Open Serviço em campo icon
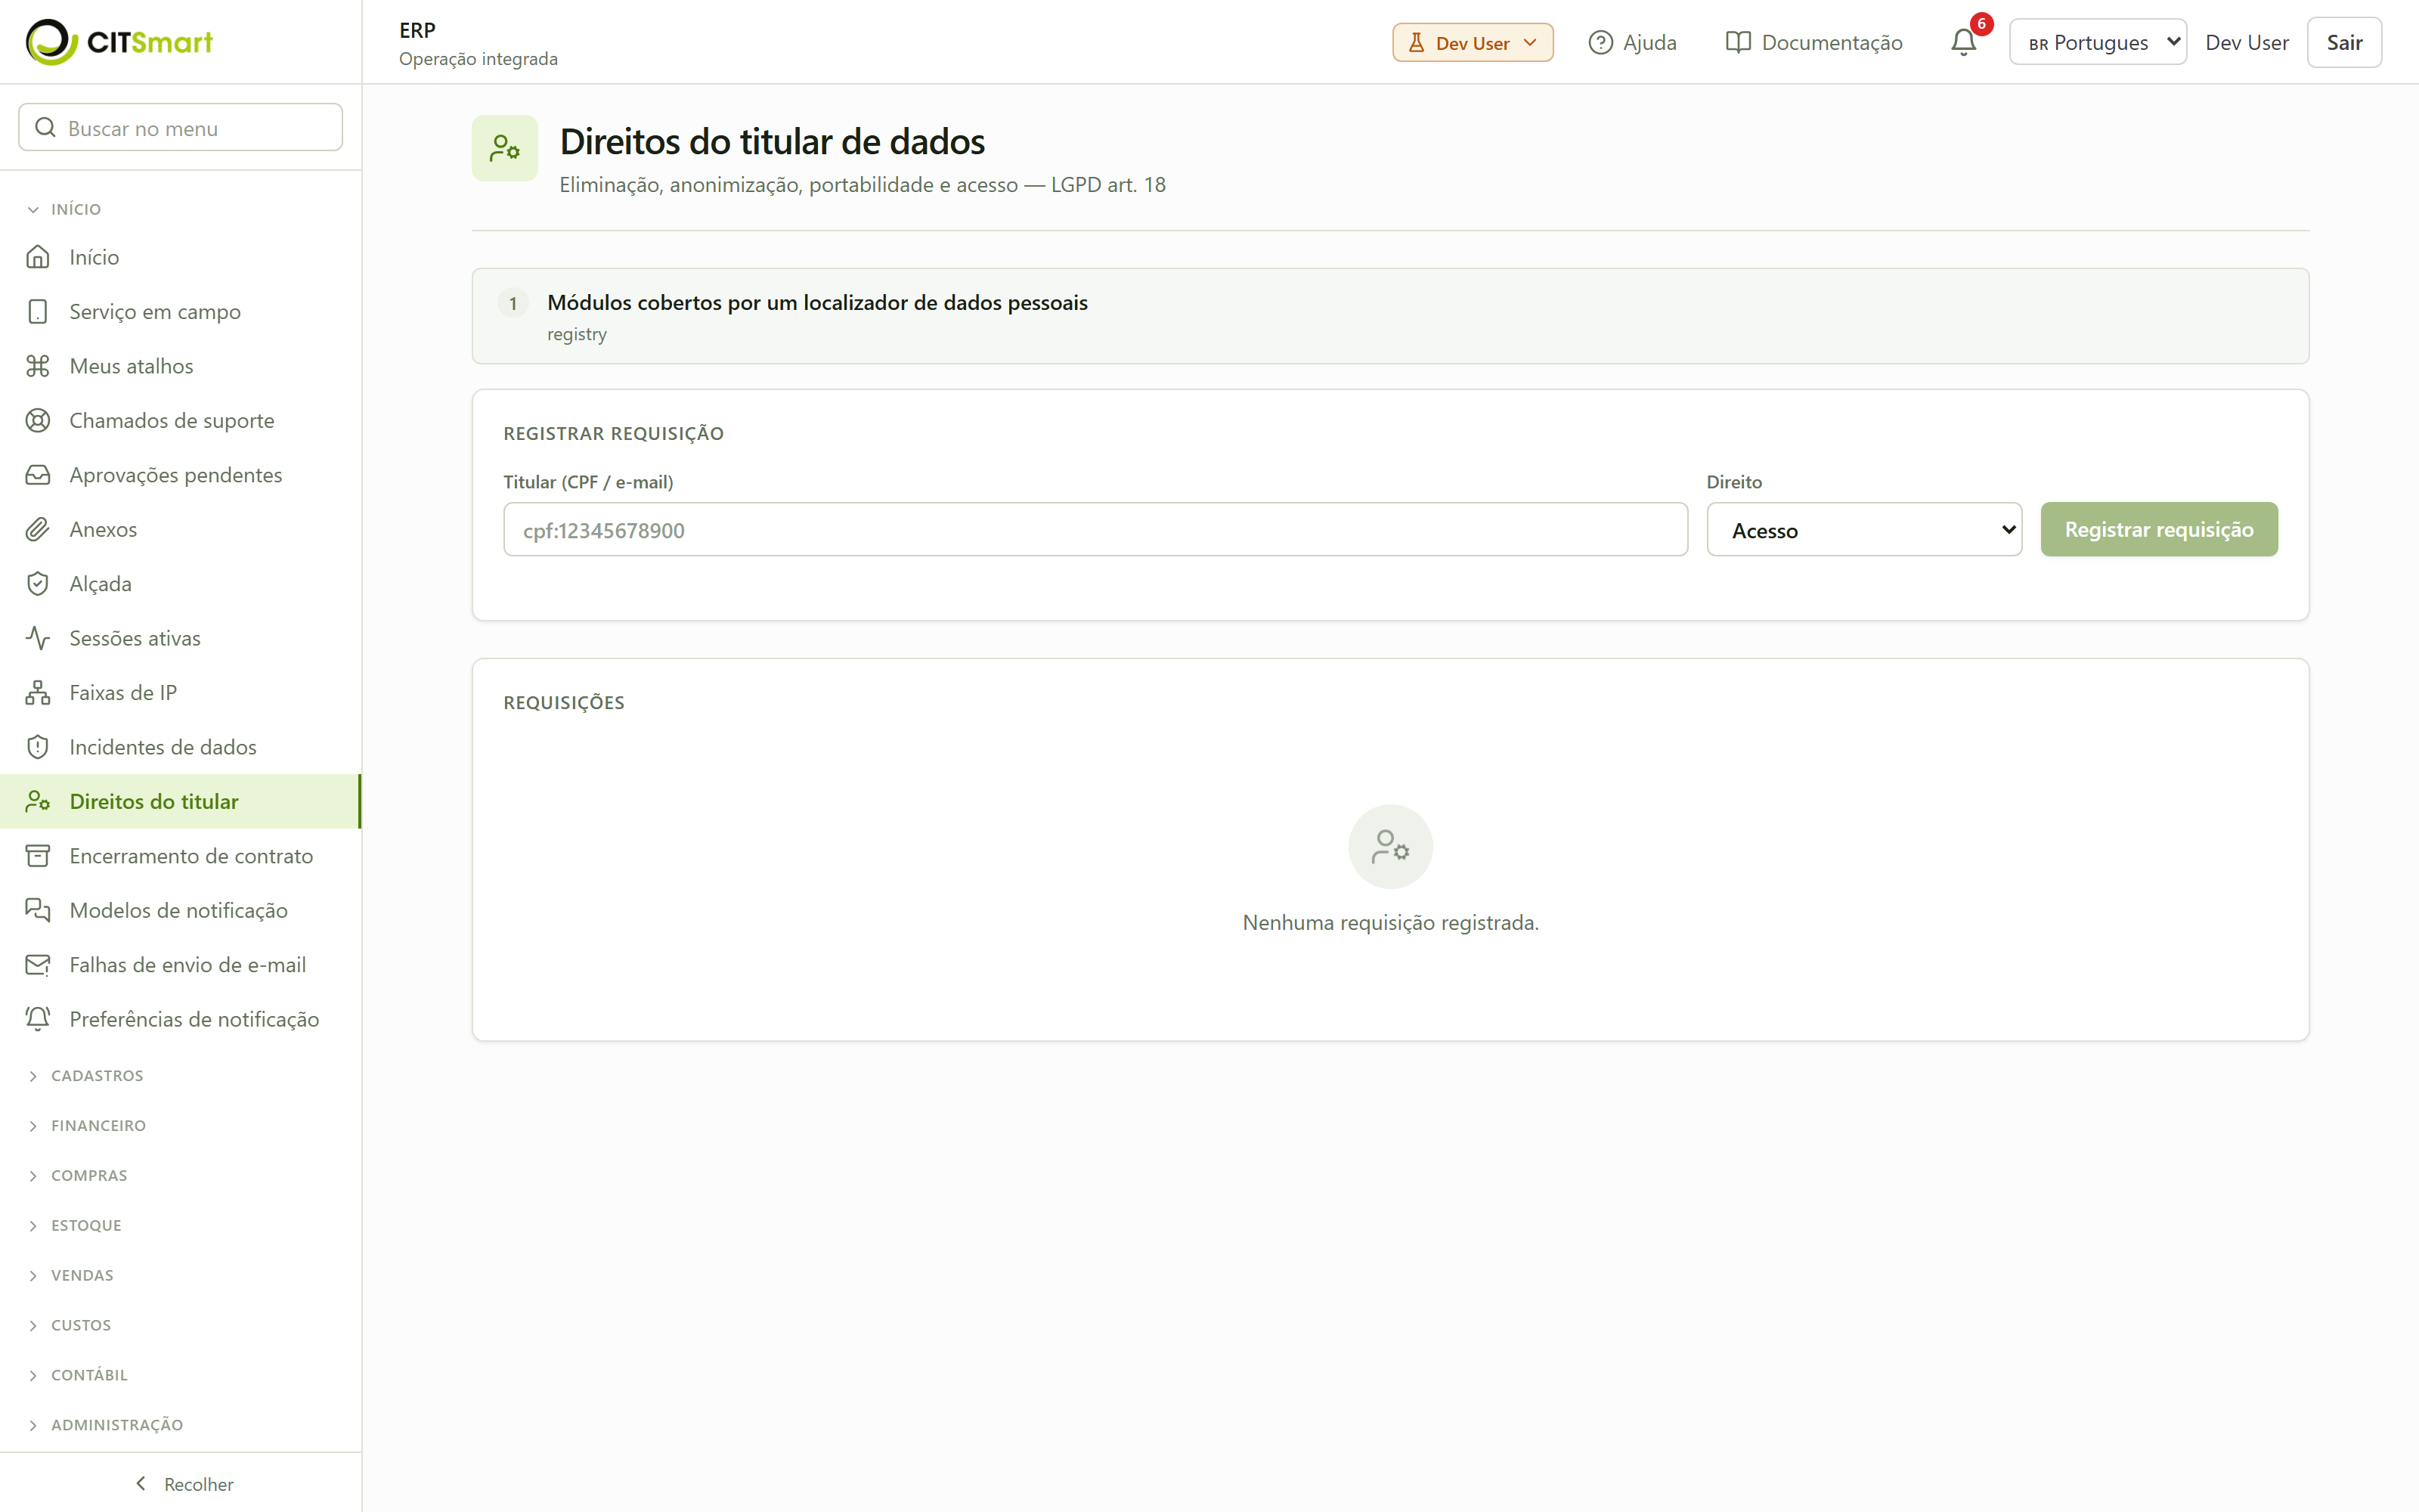 click(38, 311)
